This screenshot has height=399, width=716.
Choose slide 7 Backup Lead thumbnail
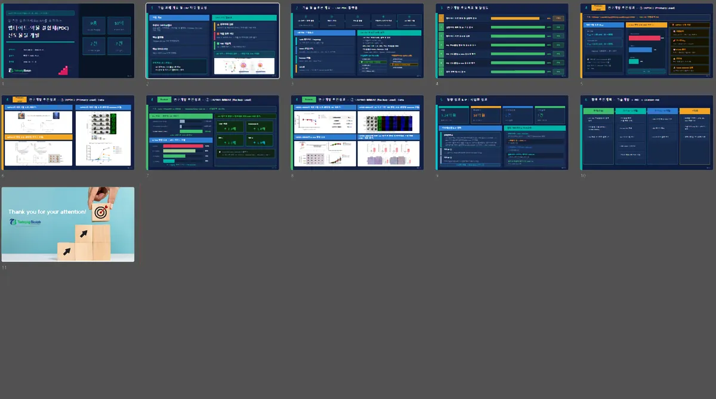click(x=212, y=132)
